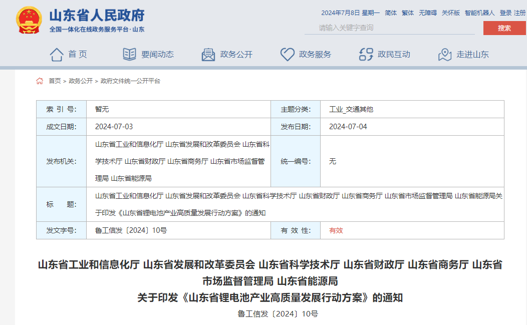Switch to 简体 simplified Chinese
527x325 pixels.
click(391, 13)
